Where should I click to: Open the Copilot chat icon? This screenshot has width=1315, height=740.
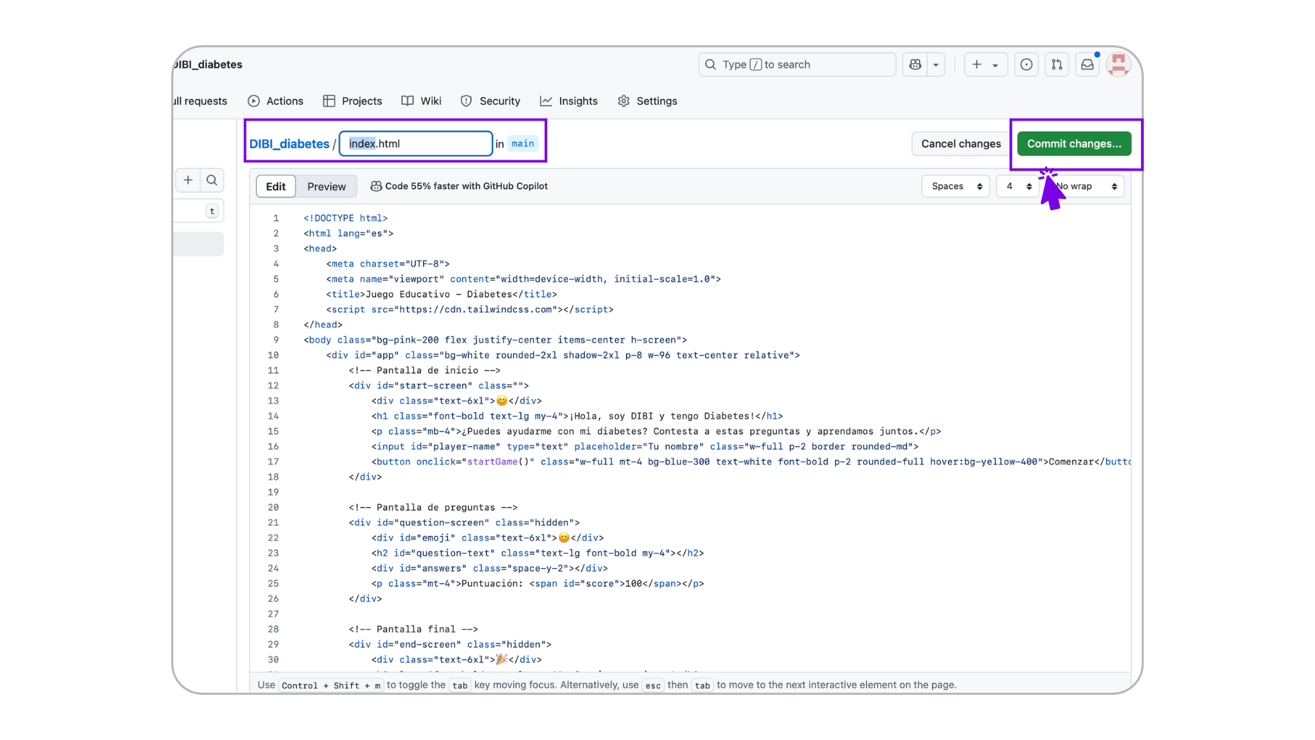[x=915, y=64]
